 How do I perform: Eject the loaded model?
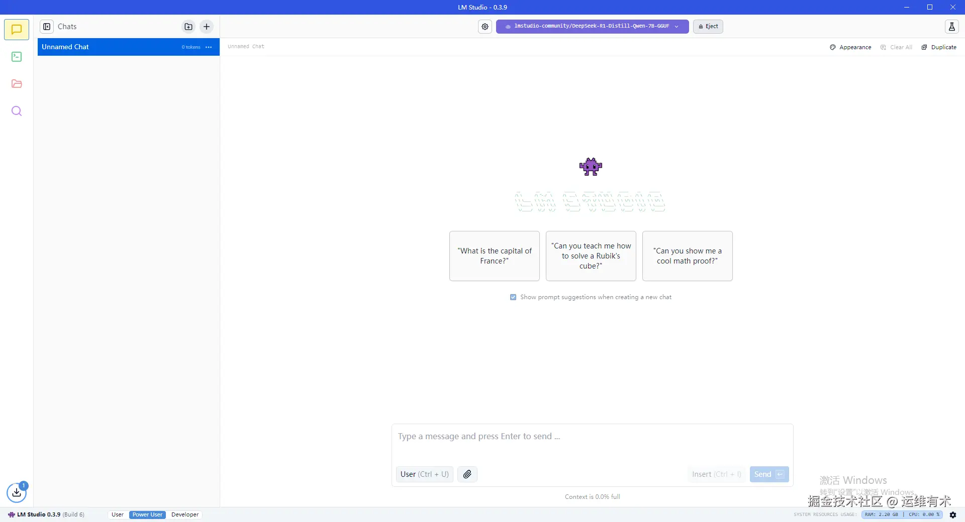(708, 26)
